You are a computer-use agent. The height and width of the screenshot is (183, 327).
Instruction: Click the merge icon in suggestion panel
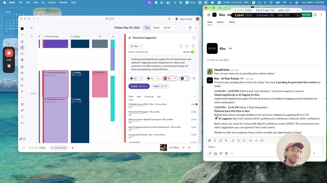(x=181, y=46)
